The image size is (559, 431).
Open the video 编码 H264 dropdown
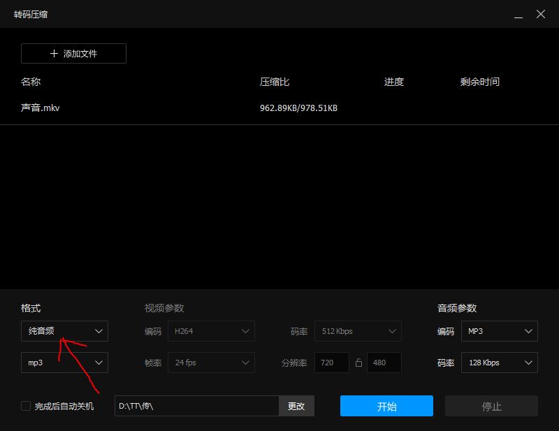coord(211,331)
